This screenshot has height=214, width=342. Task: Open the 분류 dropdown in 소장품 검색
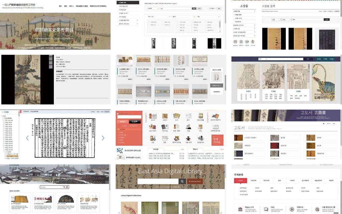pyautogui.click(x=276, y=20)
